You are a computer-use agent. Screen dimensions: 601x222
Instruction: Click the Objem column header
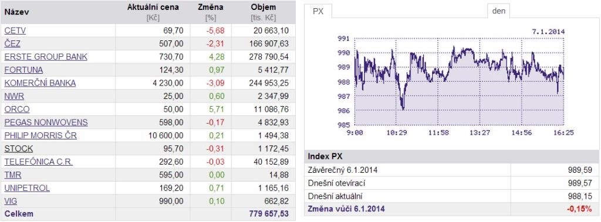click(264, 7)
